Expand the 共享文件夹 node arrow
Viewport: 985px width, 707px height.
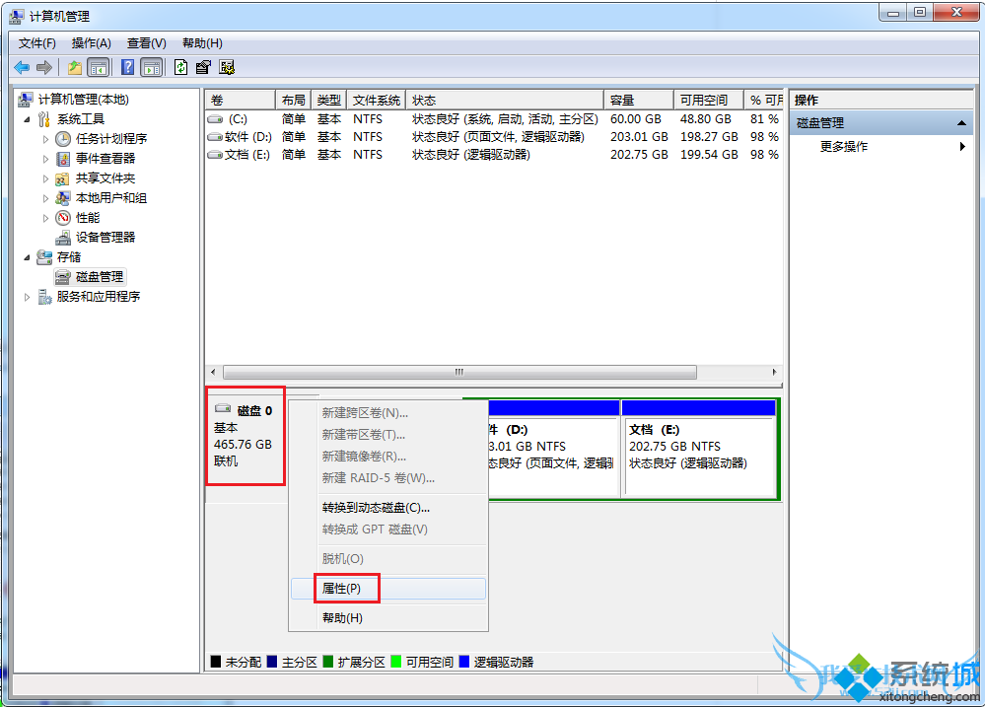point(45,178)
